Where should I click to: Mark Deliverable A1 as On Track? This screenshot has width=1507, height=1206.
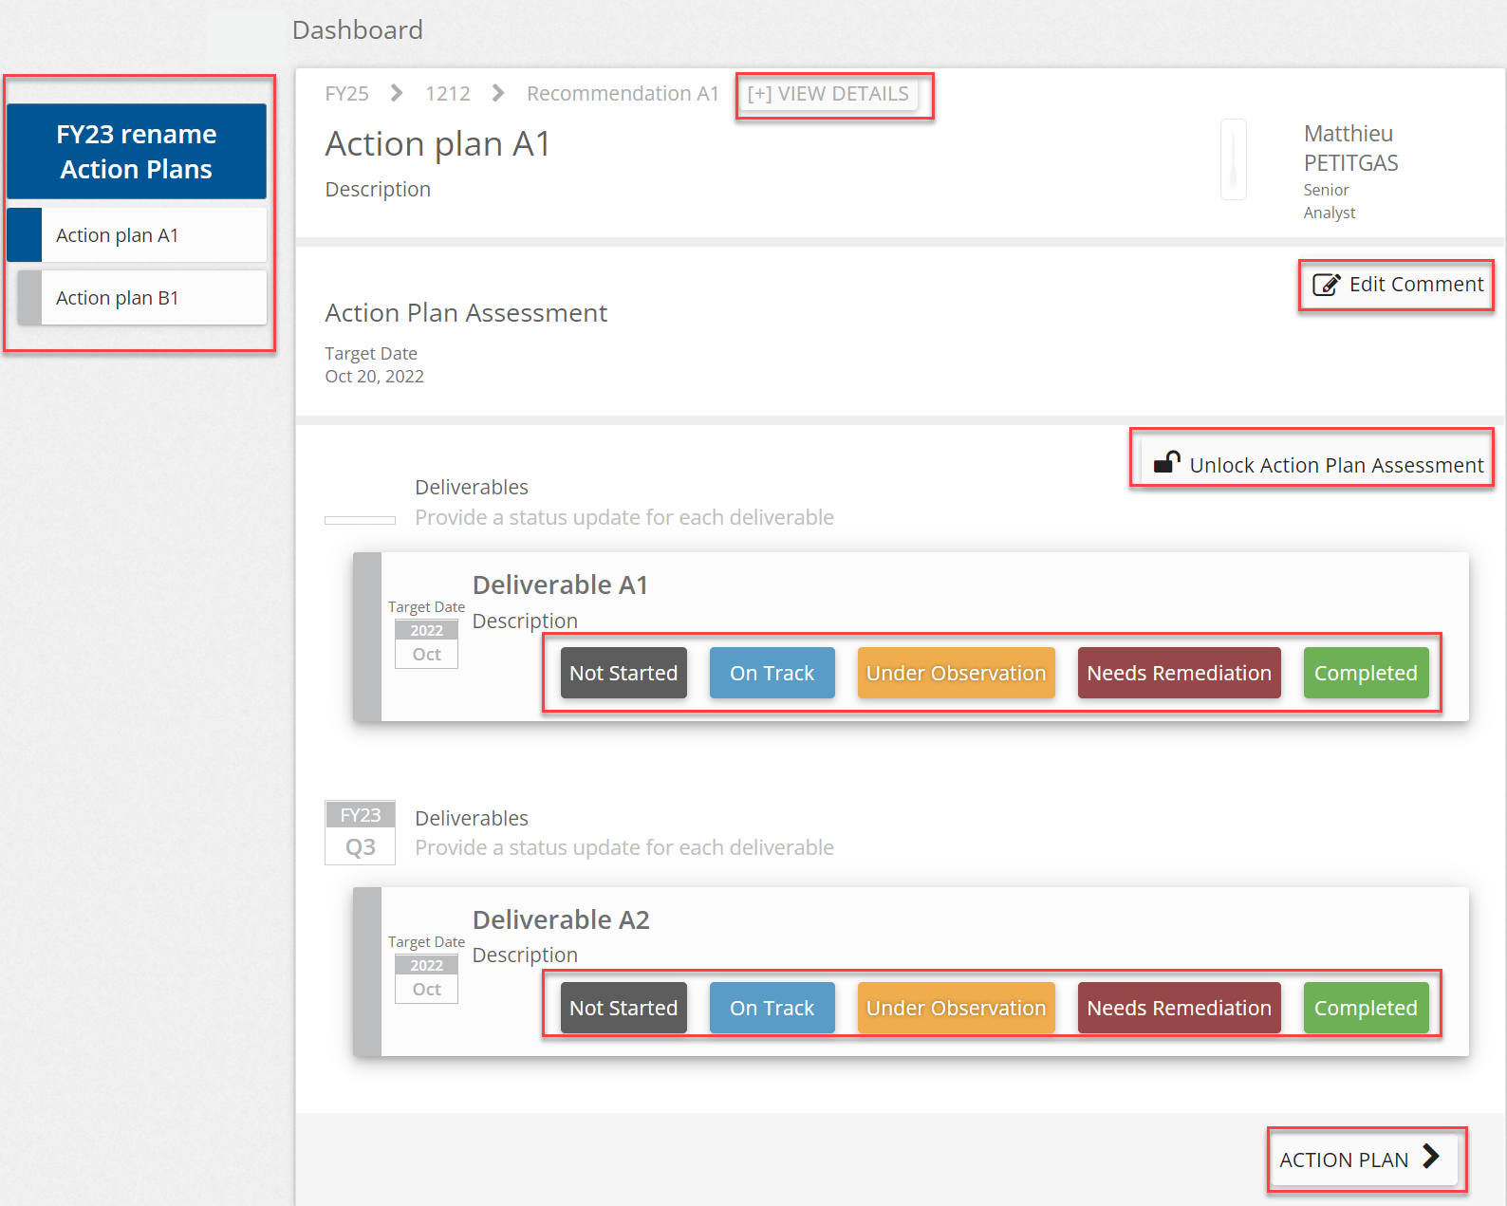pos(772,673)
